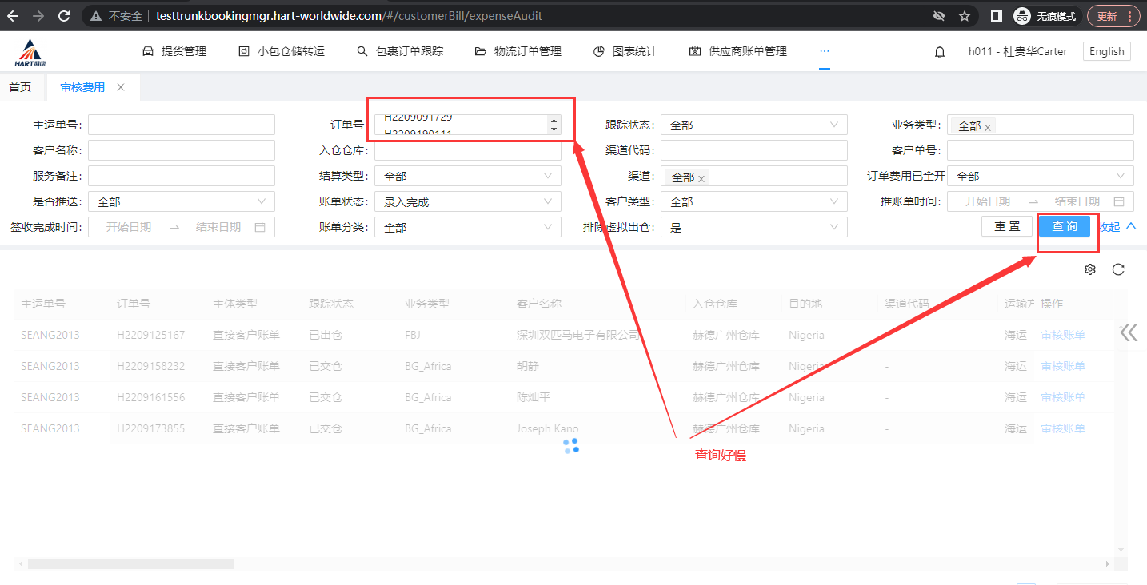The image size is (1147, 585).
Task: Click the 查询 search button
Action: pos(1065,226)
